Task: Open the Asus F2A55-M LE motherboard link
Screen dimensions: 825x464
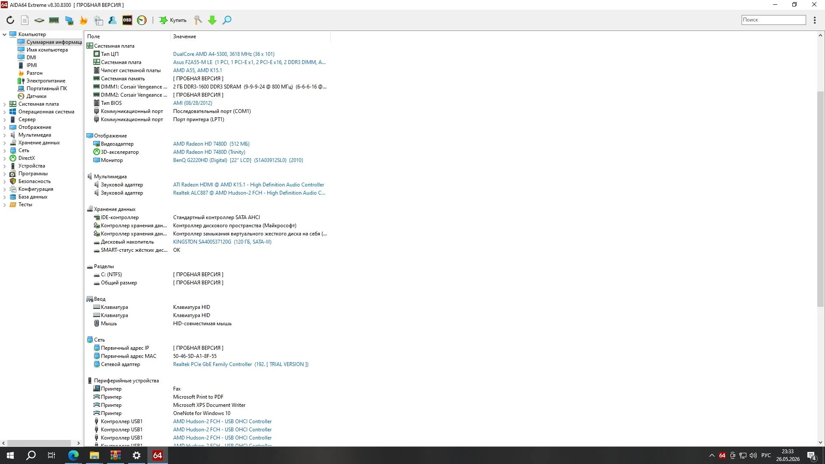Action: (x=249, y=62)
